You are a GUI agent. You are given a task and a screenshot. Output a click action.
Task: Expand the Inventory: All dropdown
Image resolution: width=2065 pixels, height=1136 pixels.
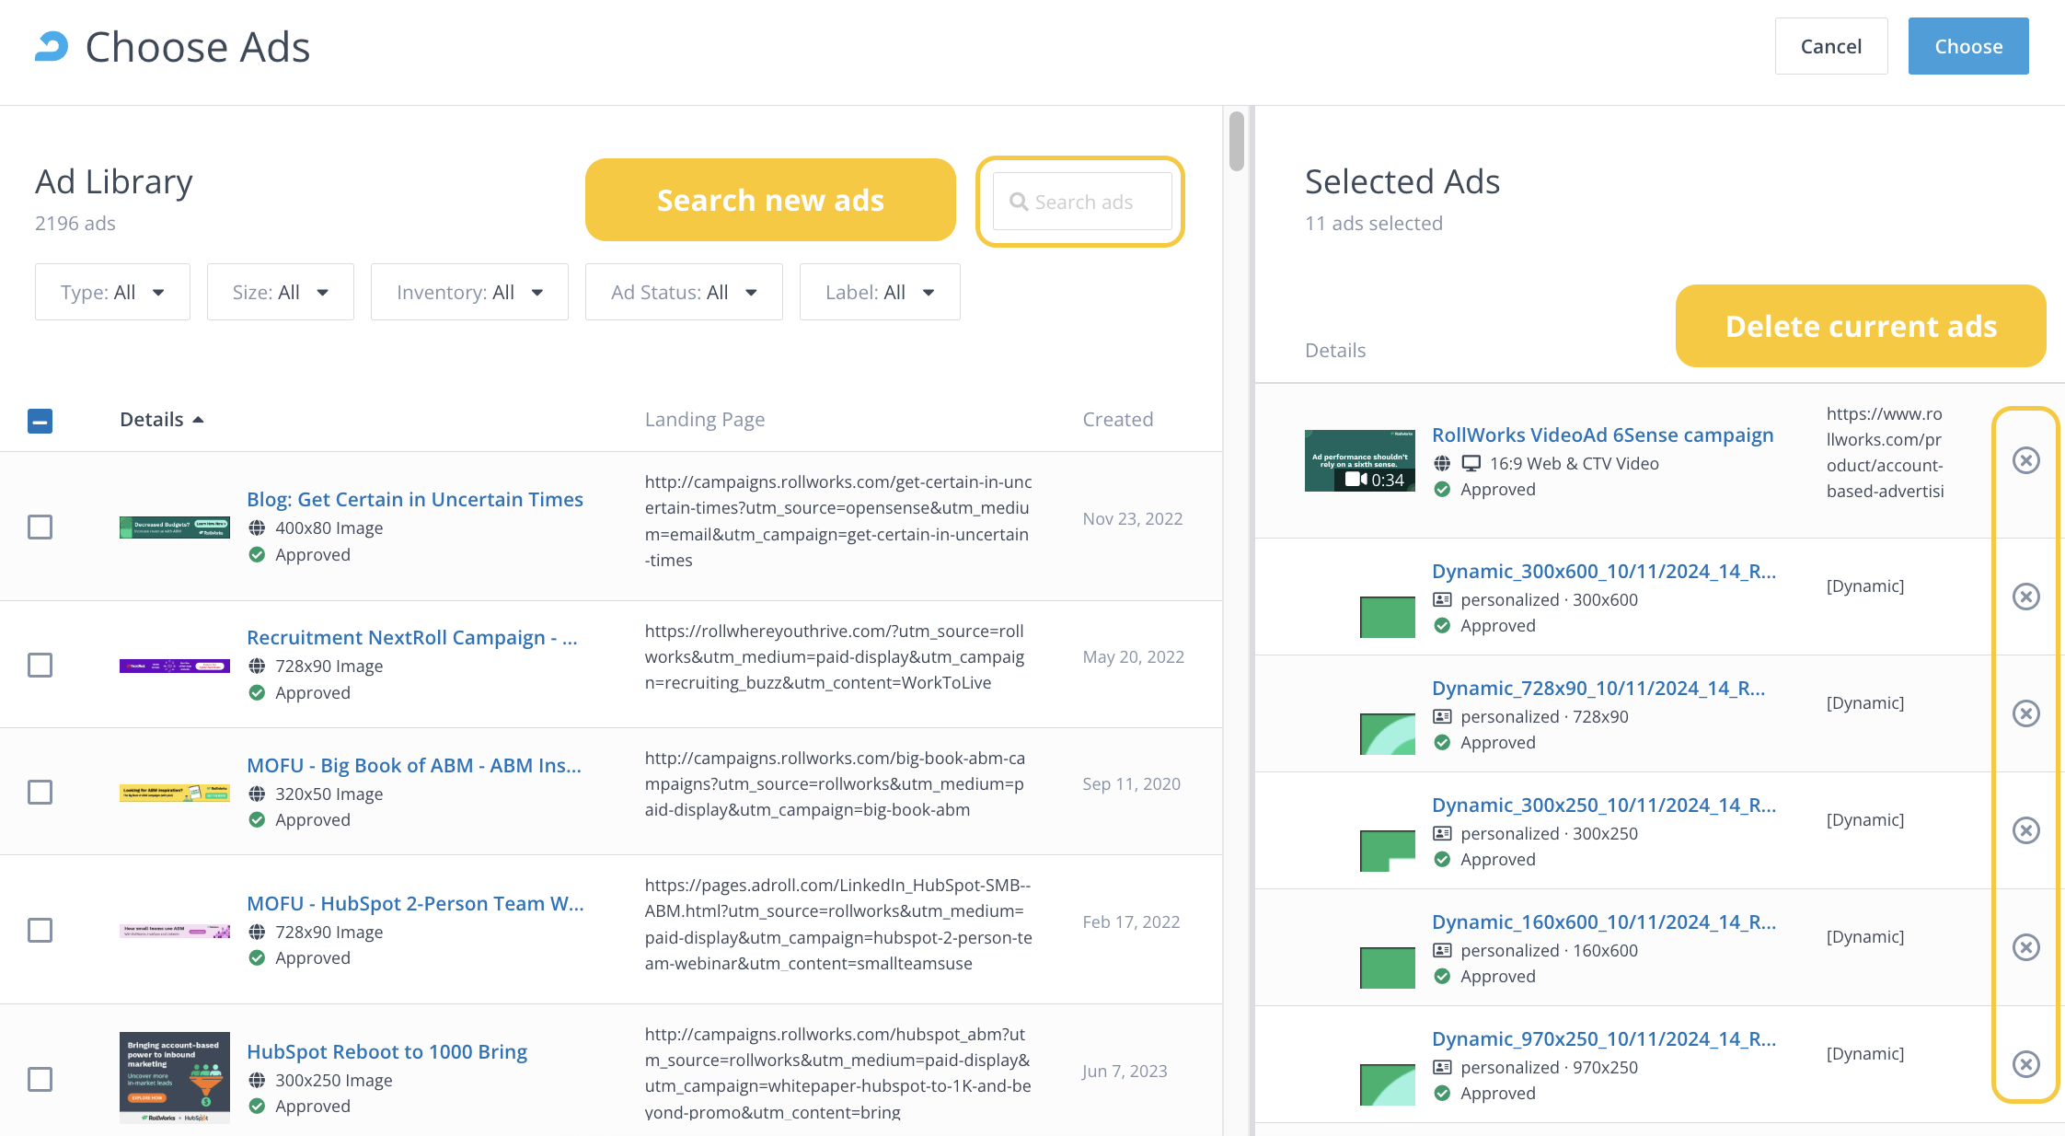(x=469, y=292)
